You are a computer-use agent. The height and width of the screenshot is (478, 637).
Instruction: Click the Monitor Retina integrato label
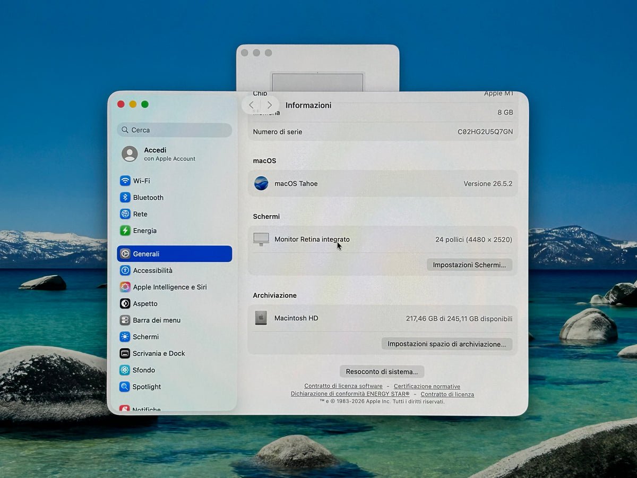pyautogui.click(x=312, y=240)
